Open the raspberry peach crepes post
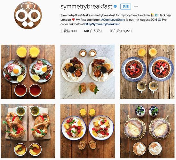The image size is (176, 160). [x=88, y=131]
